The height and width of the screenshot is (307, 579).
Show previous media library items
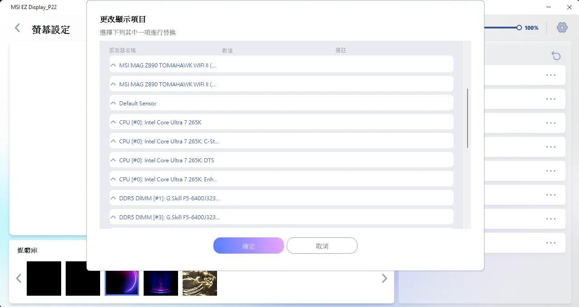pos(19,278)
